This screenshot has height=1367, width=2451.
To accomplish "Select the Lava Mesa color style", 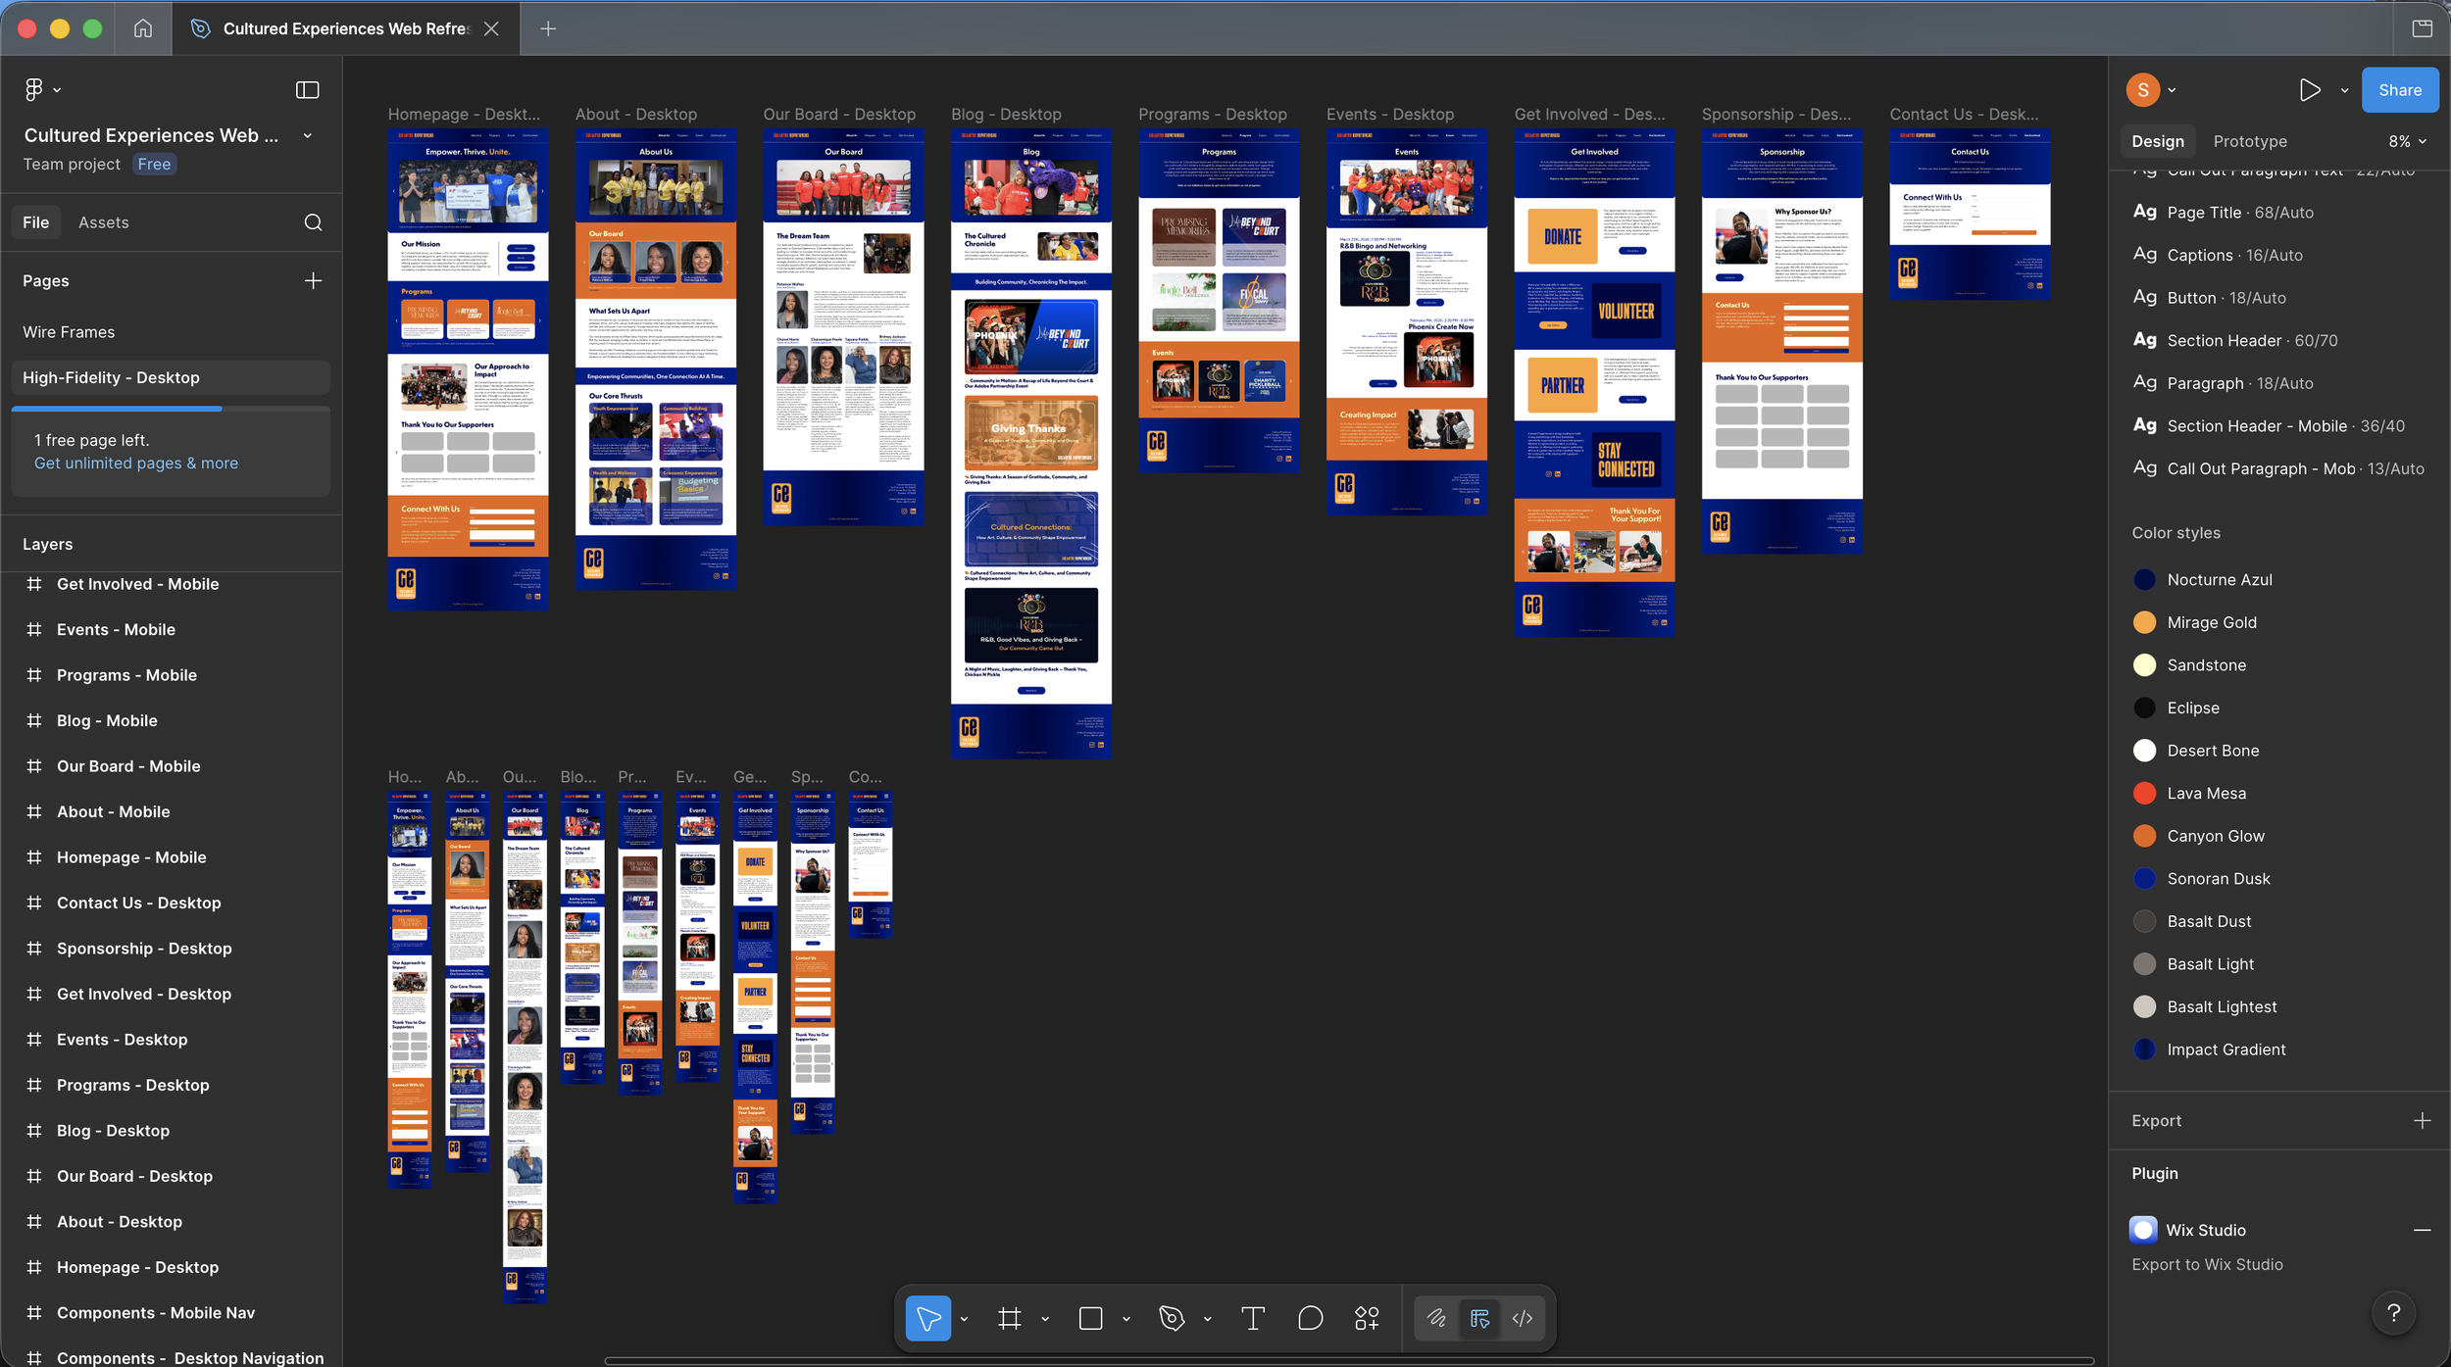I will coord(2206,793).
